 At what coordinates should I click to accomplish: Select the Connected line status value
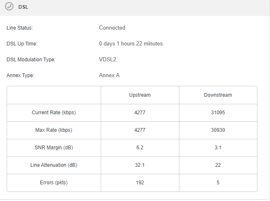pyautogui.click(x=112, y=28)
